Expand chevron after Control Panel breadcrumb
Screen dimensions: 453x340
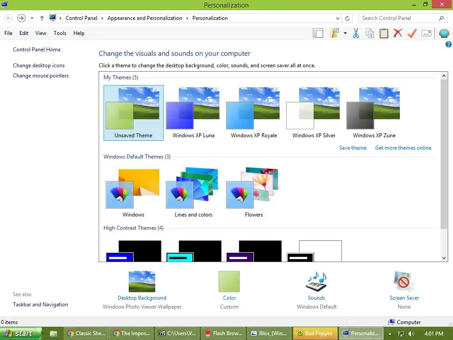point(102,18)
